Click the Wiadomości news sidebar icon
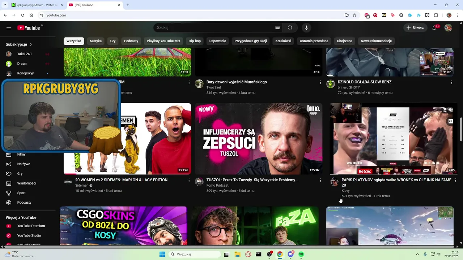Image resolution: width=463 pixels, height=260 pixels. [9, 183]
